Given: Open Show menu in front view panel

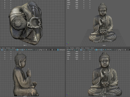Looking at the screenshot, I should pos(82,48).
